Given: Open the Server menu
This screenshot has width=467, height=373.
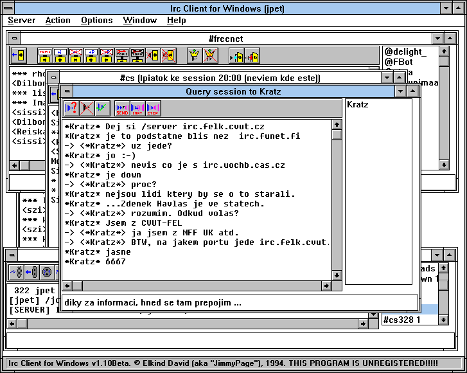Looking at the screenshot, I should click(21, 20).
